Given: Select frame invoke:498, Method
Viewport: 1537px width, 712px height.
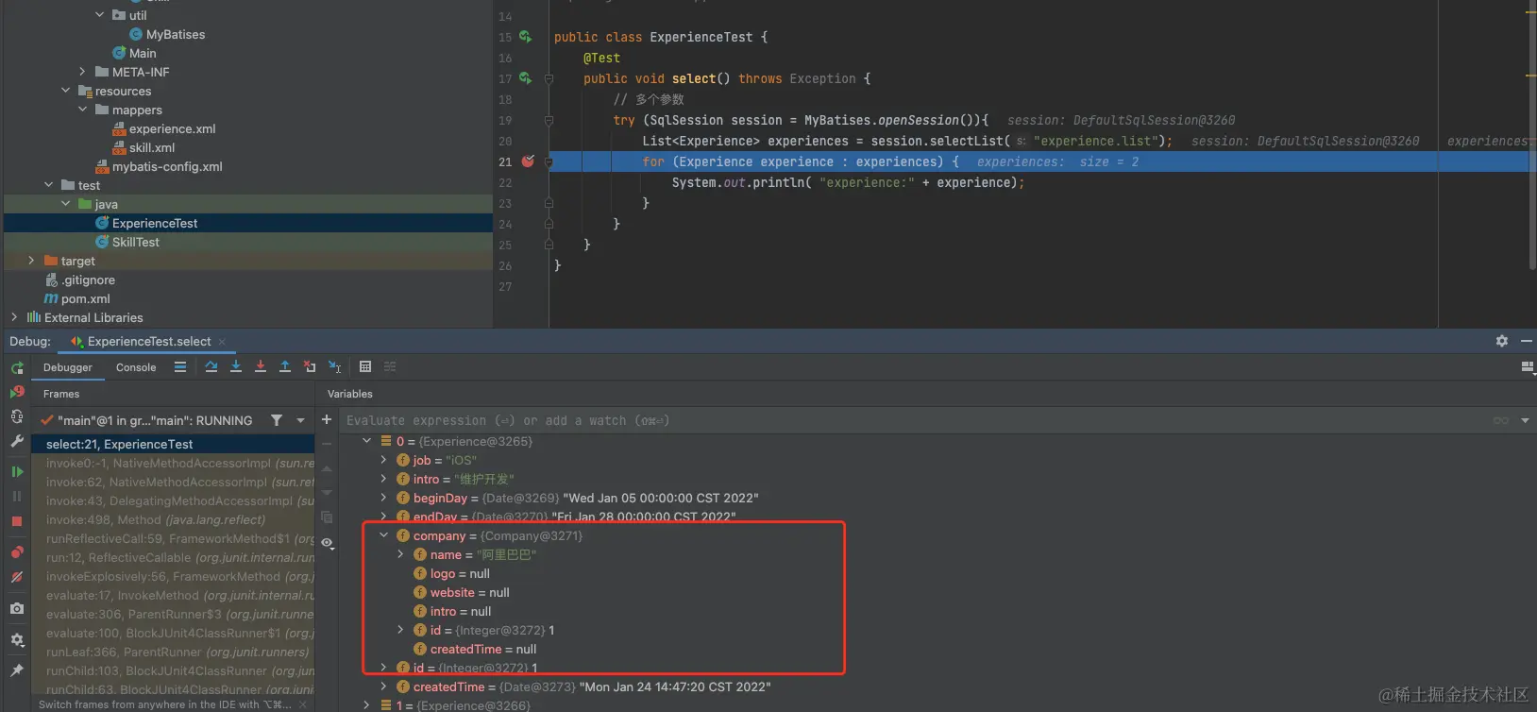Looking at the screenshot, I should click(x=173, y=519).
